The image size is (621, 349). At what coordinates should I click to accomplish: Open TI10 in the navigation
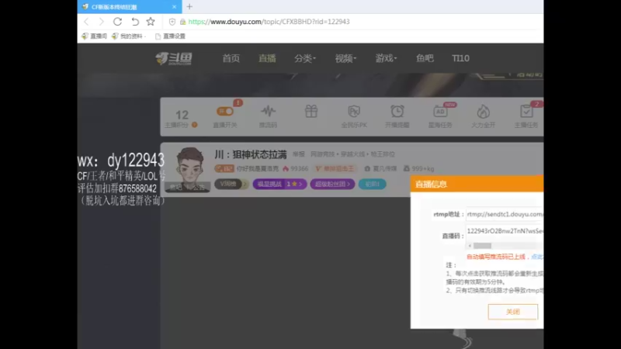pyautogui.click(x=460, y=59)
